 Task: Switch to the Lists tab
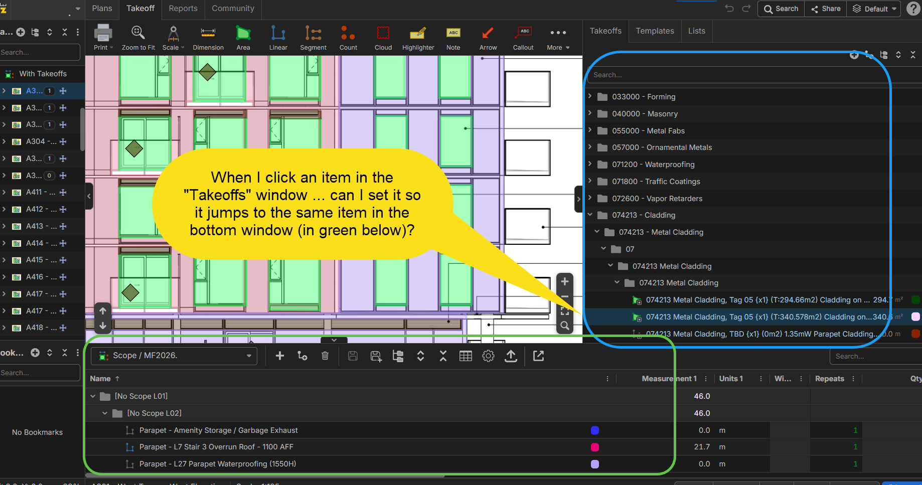[697, 31]
